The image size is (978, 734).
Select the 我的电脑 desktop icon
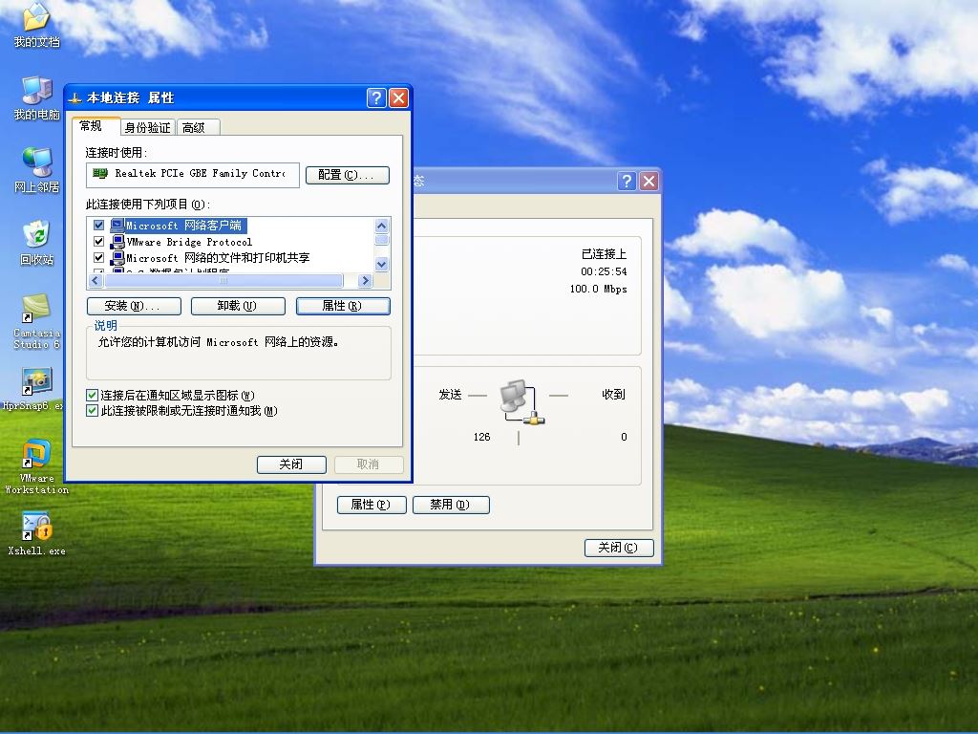(x=36, y=98)
